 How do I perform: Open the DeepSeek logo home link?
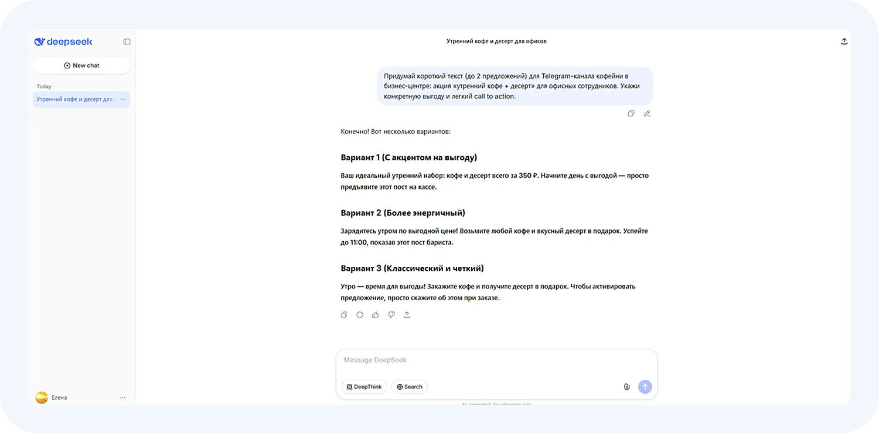(63, 41)
